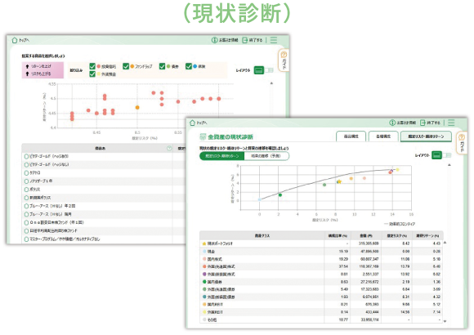The width and height of the screenshot is (474, 335).
Task: Click the scroll-up arrow beside the front window chart
Action: tap(449, 165)
